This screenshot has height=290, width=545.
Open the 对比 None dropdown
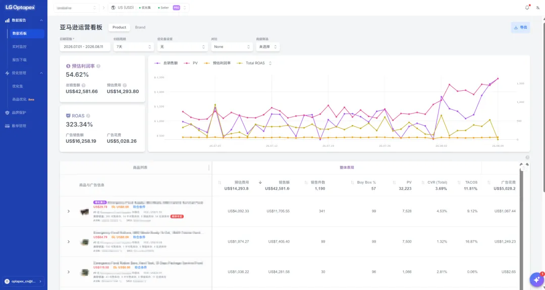(x=232, y=46)
